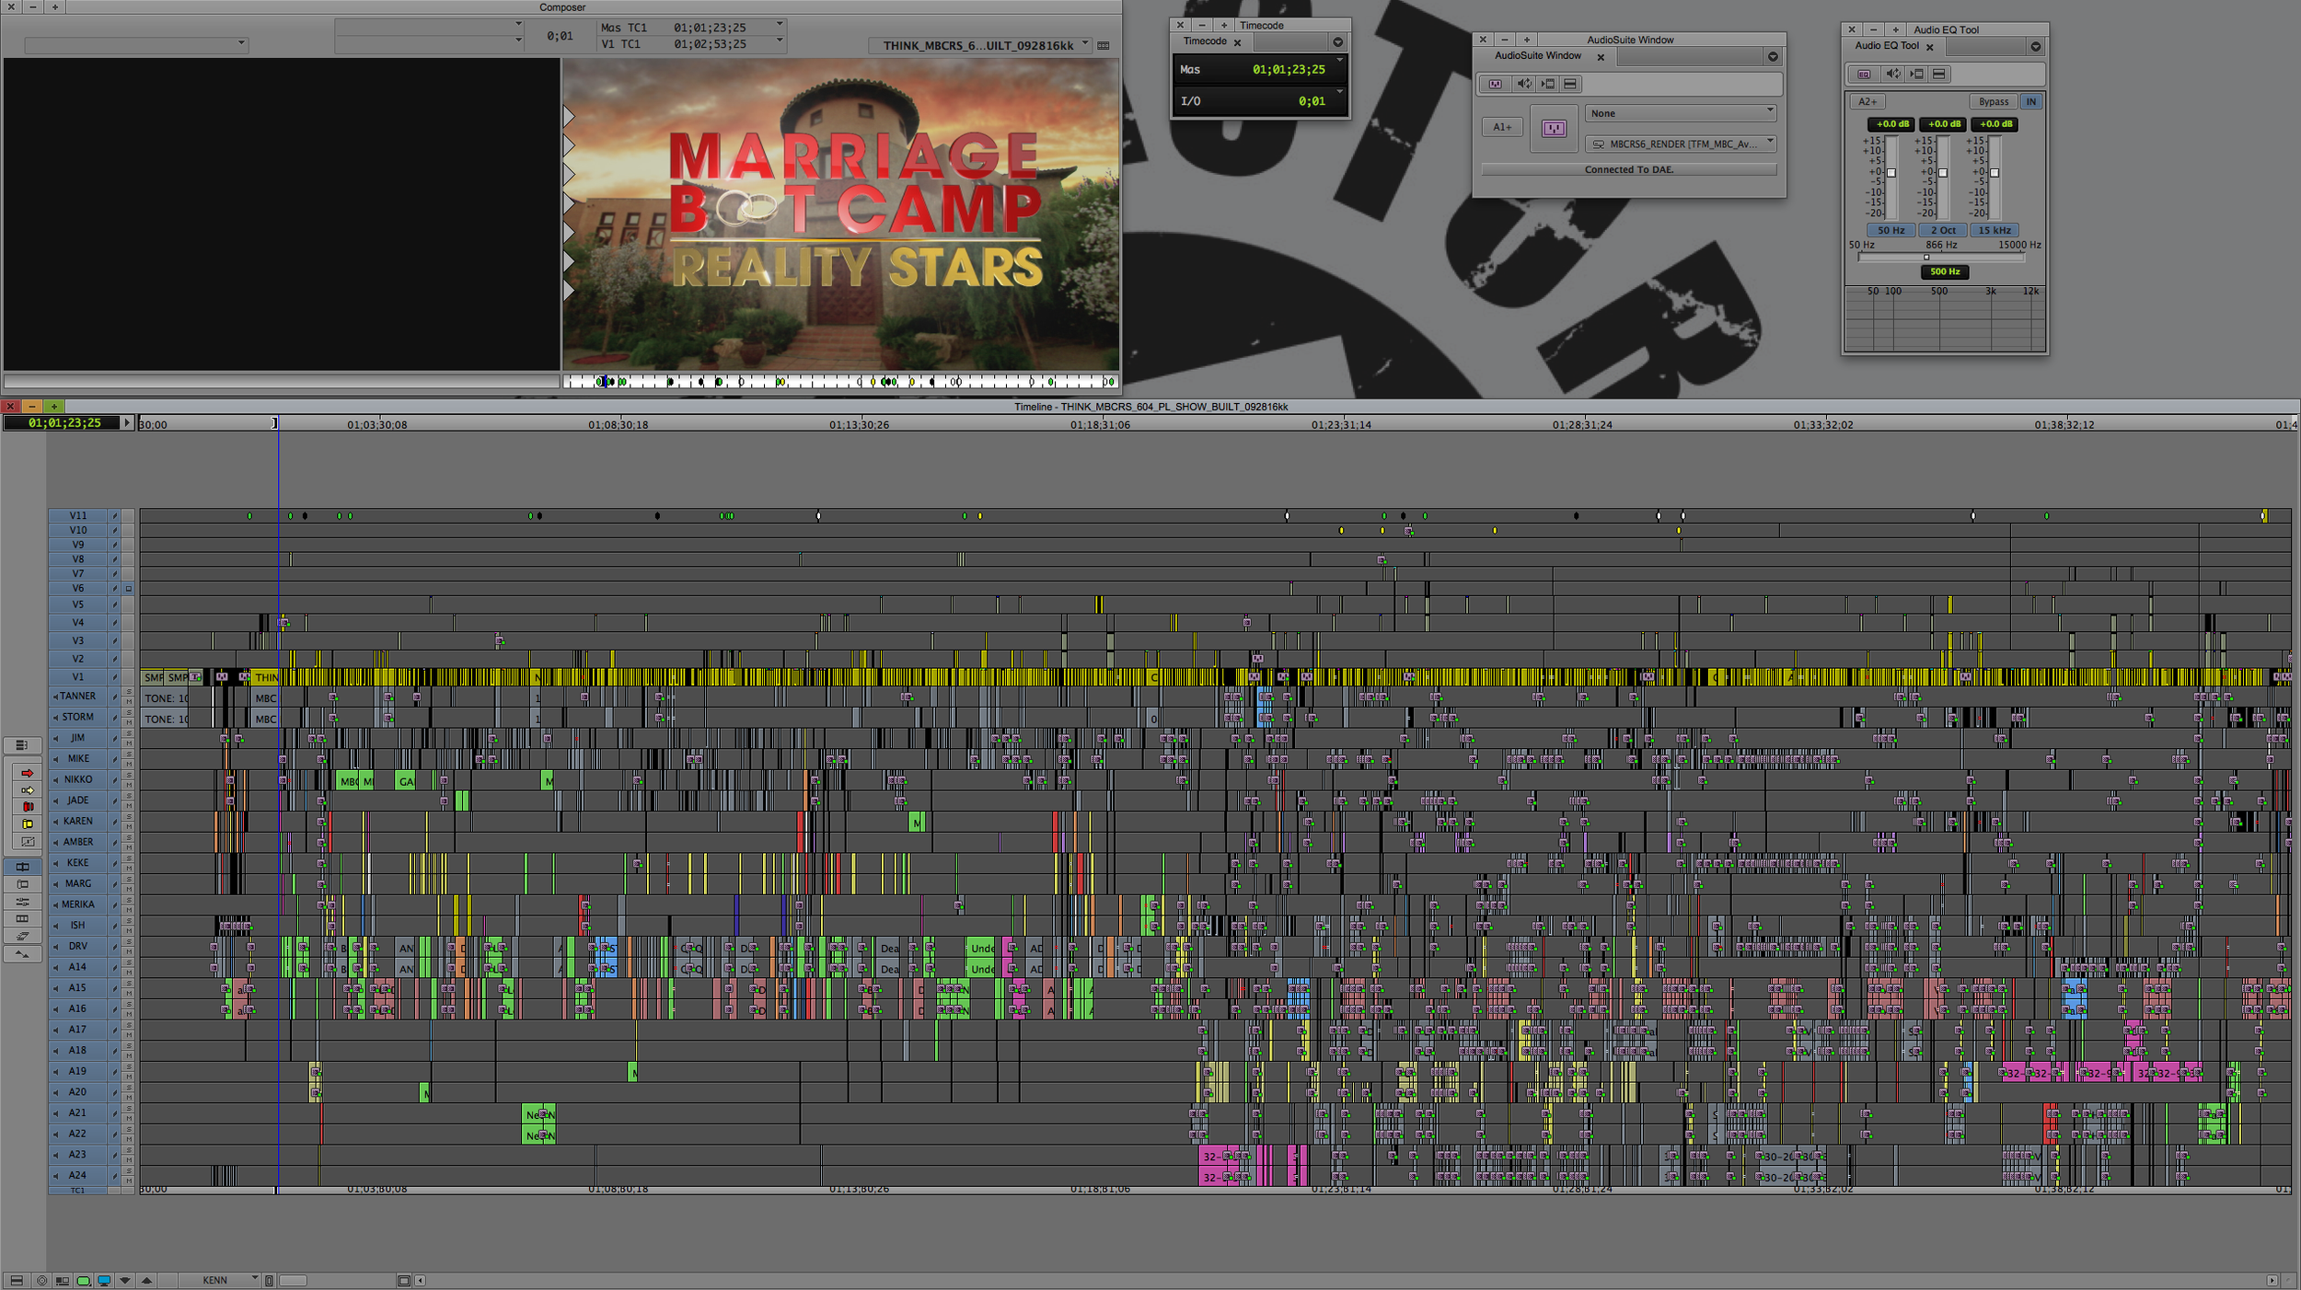The height and width of the screenshot is (1290, 2301).
Task: Select the MERIKA audio track selector
Action: point(78,905)
